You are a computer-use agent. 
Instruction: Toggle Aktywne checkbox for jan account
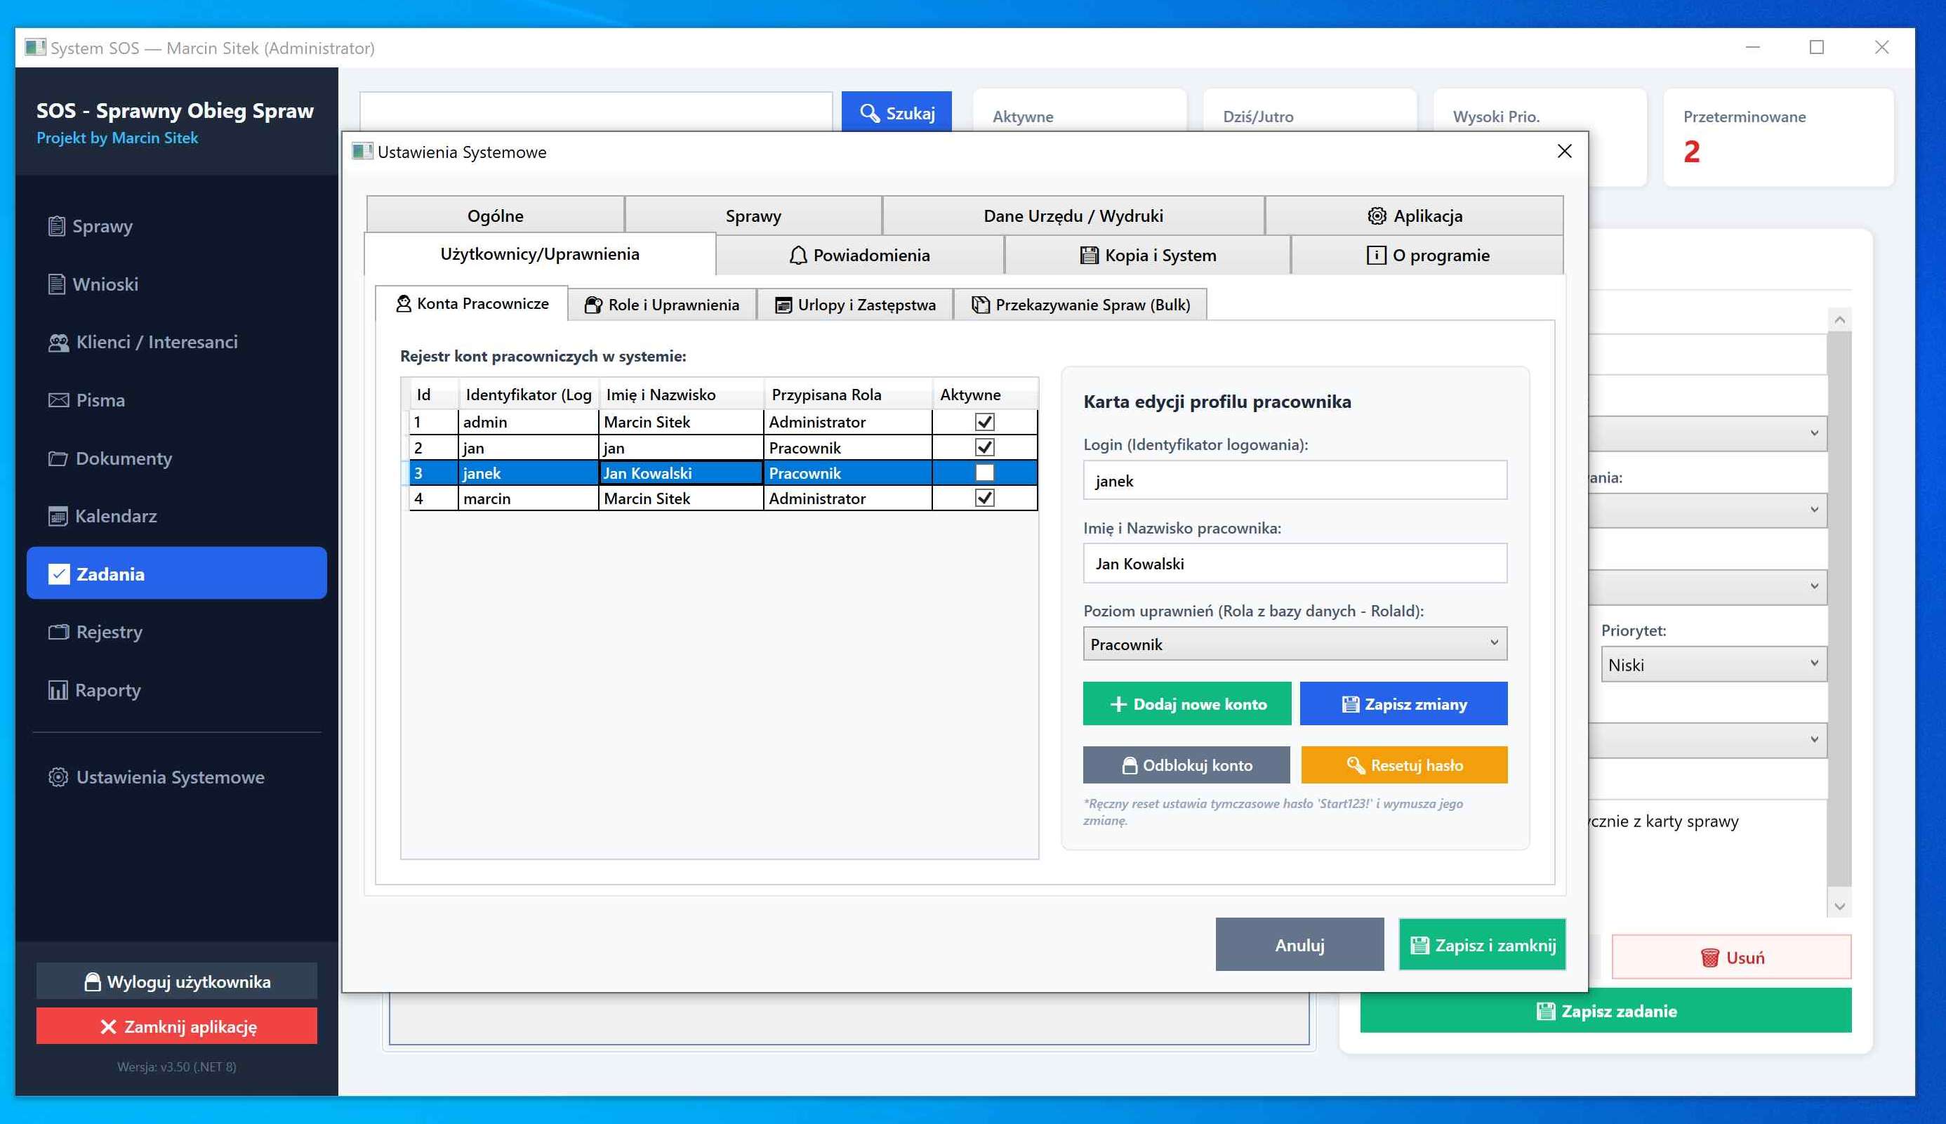[984, 447]
